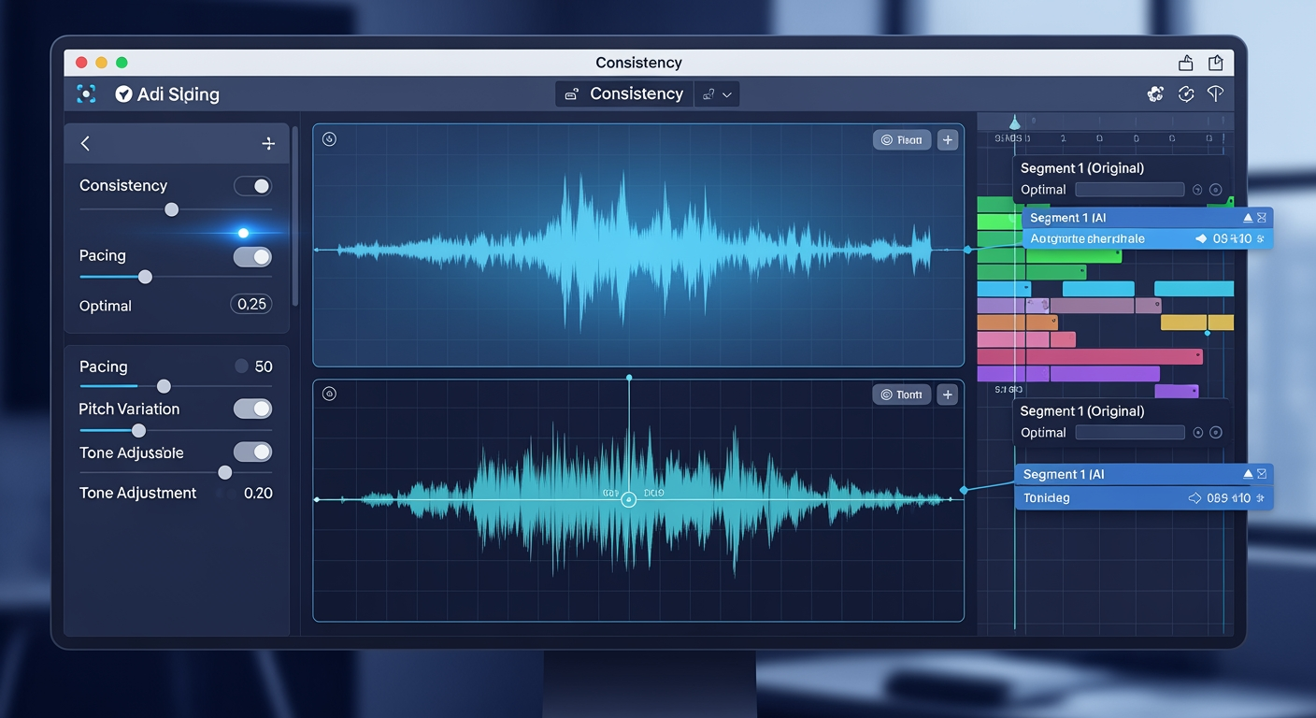Open dropdown next to Consistency title
Viewport: 1316px width, 718px height.
(717, 94)
